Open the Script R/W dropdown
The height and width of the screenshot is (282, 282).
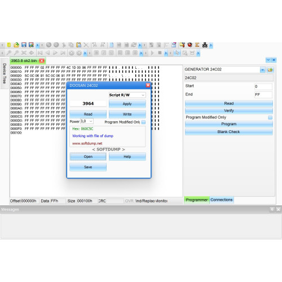click(127, 95)
